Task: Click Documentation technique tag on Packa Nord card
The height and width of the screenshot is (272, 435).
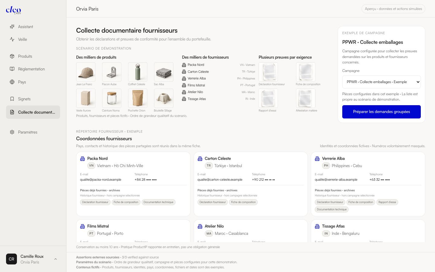Action: (159, 202)
